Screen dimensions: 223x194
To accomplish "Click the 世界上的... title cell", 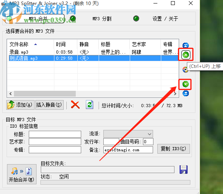I will [113, 52].
